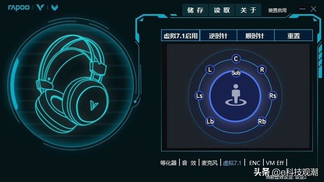
Task: Click the Rs right-surround speaker node
Action: (x=272, y=96)
